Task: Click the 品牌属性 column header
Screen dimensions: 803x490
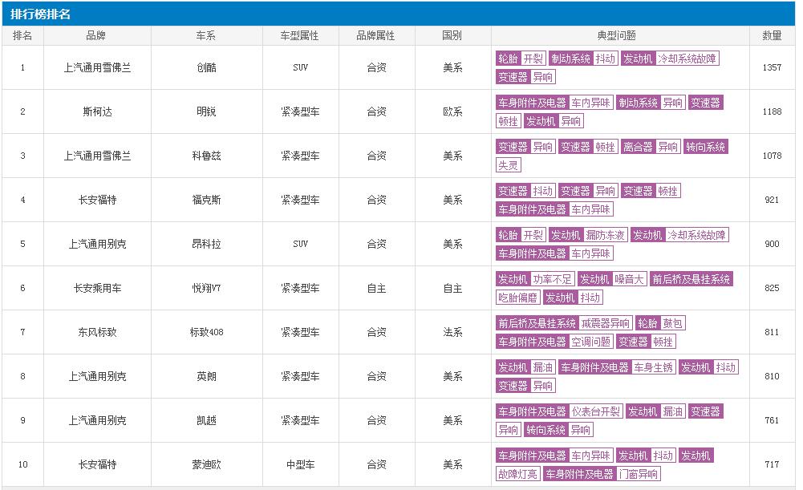Action: [x=376, y=35]
